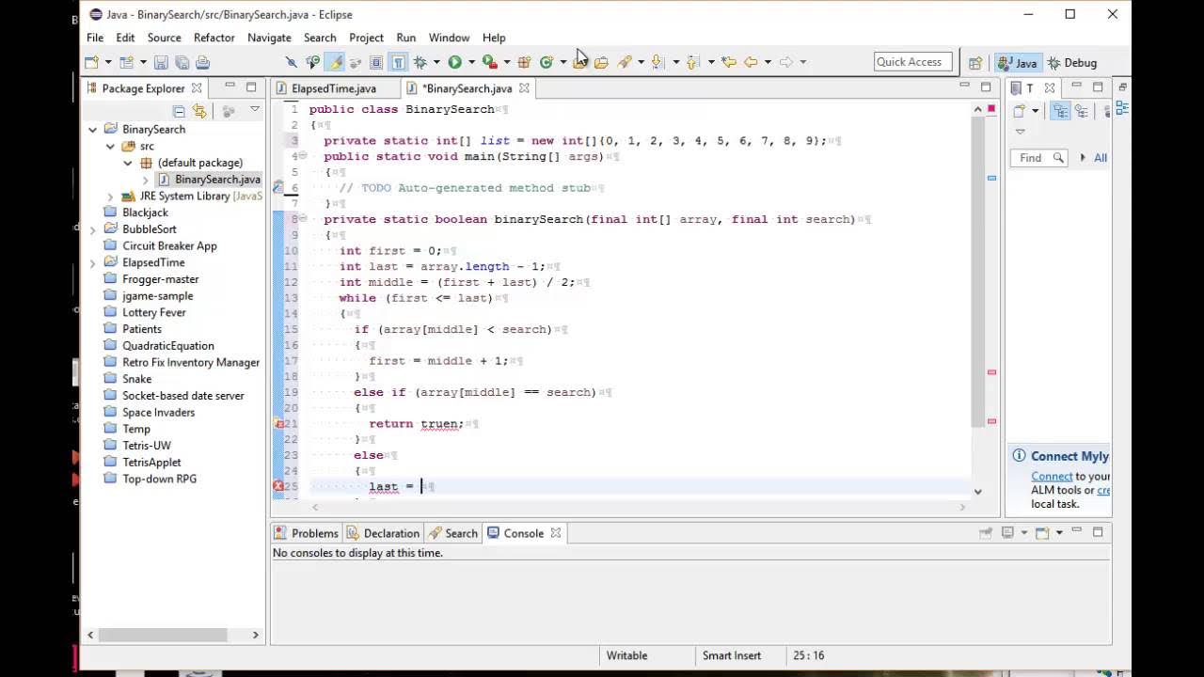The image size is (1204, 677).
Task: Click the New wizard toolbar icon
Action: (x=92, y=62)
